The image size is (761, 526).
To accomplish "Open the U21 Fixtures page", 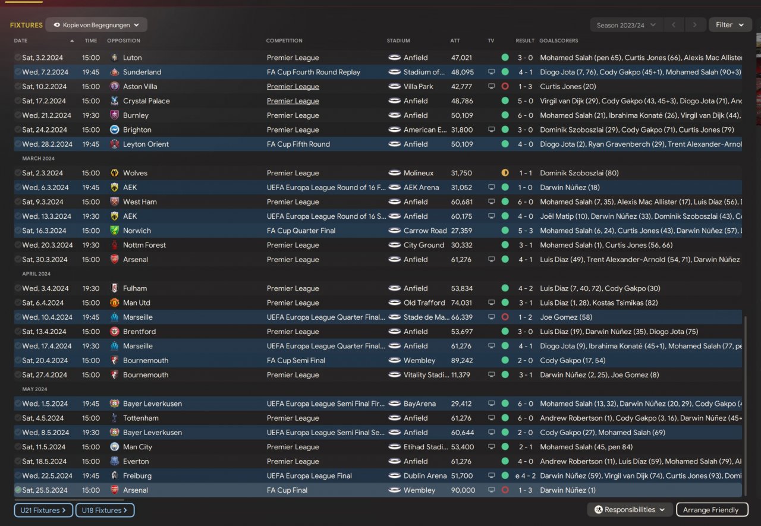I will [x=43, y=510].
